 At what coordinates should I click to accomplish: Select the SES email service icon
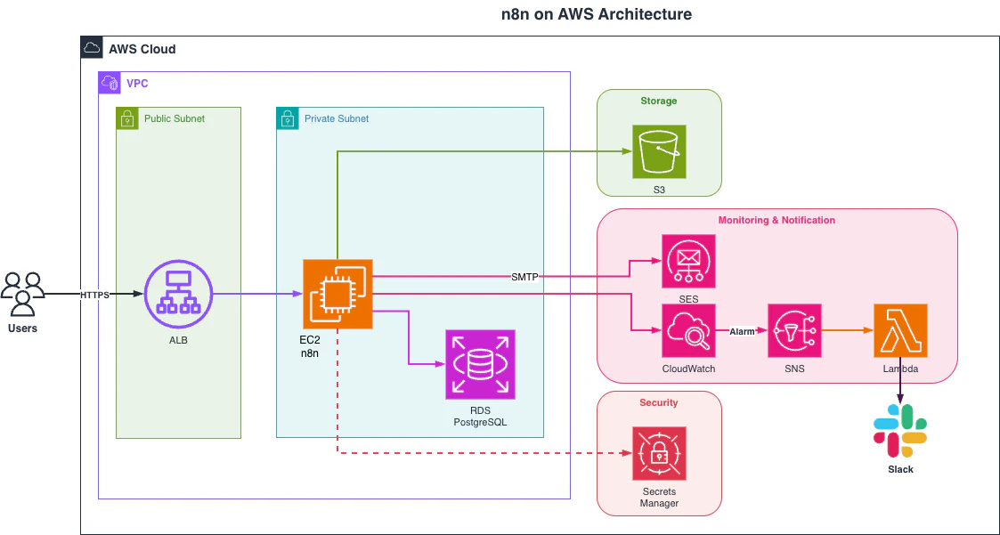[688, 262]
